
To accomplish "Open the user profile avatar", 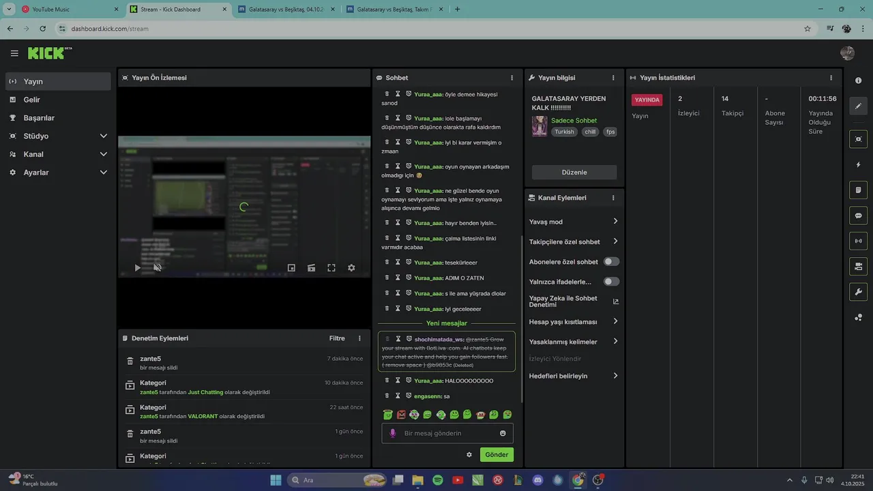I will [847, 53].
